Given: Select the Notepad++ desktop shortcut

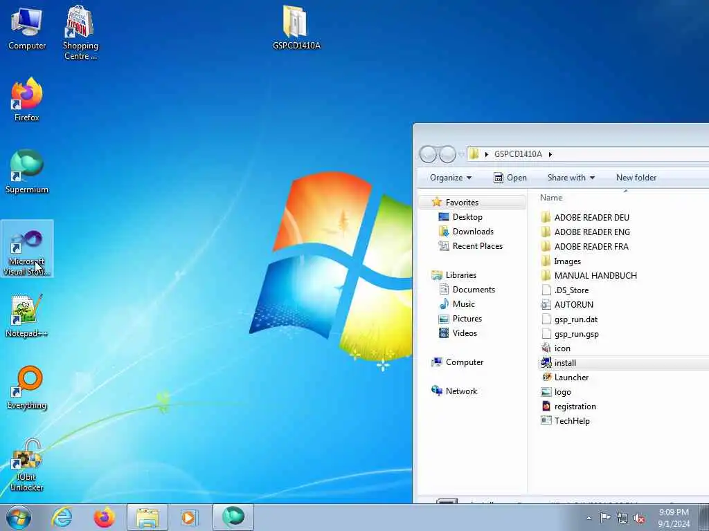Looking at the screenshot, I should [x=27, y=315].
